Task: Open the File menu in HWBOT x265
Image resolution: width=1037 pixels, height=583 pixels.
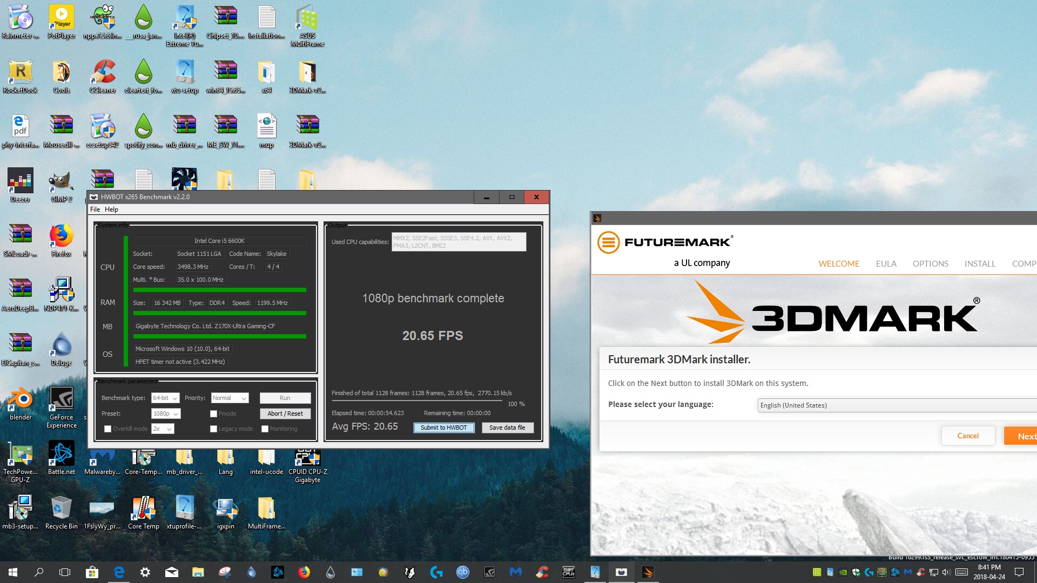Action: pyautogui.click(x=95, y=209)
